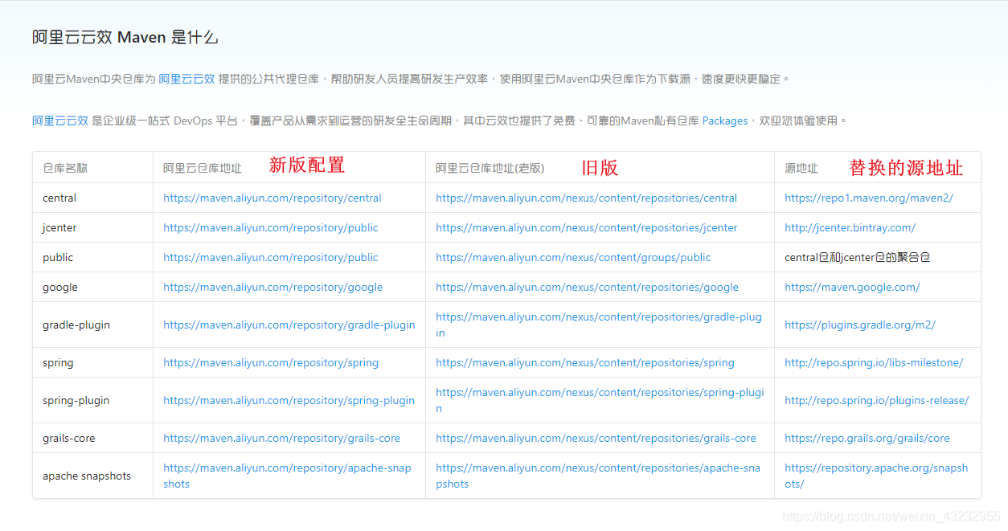Open new-version link maven.aliyun.com/repository/central
The width and height of the screenshot is (1008, 531).
(x=272, y=198)
